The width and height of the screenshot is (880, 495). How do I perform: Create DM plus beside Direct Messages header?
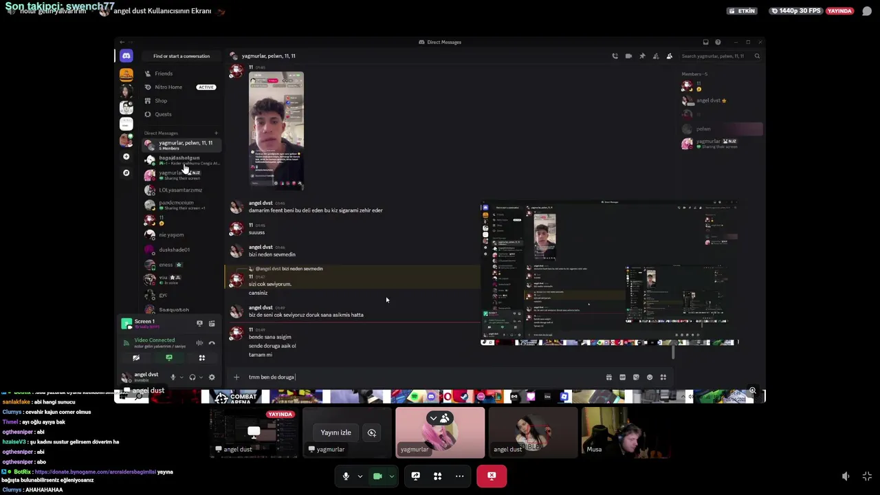click(216, 133)
